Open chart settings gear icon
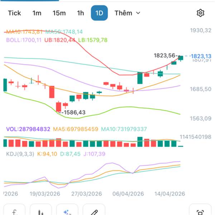215x215 pixels. (x=200, y=13)
